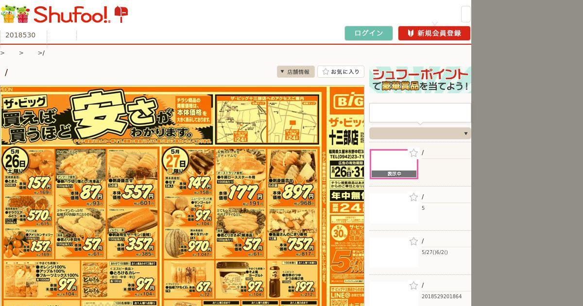
Task: Click the frog mascots icon
Action: (x=16, y=15)
